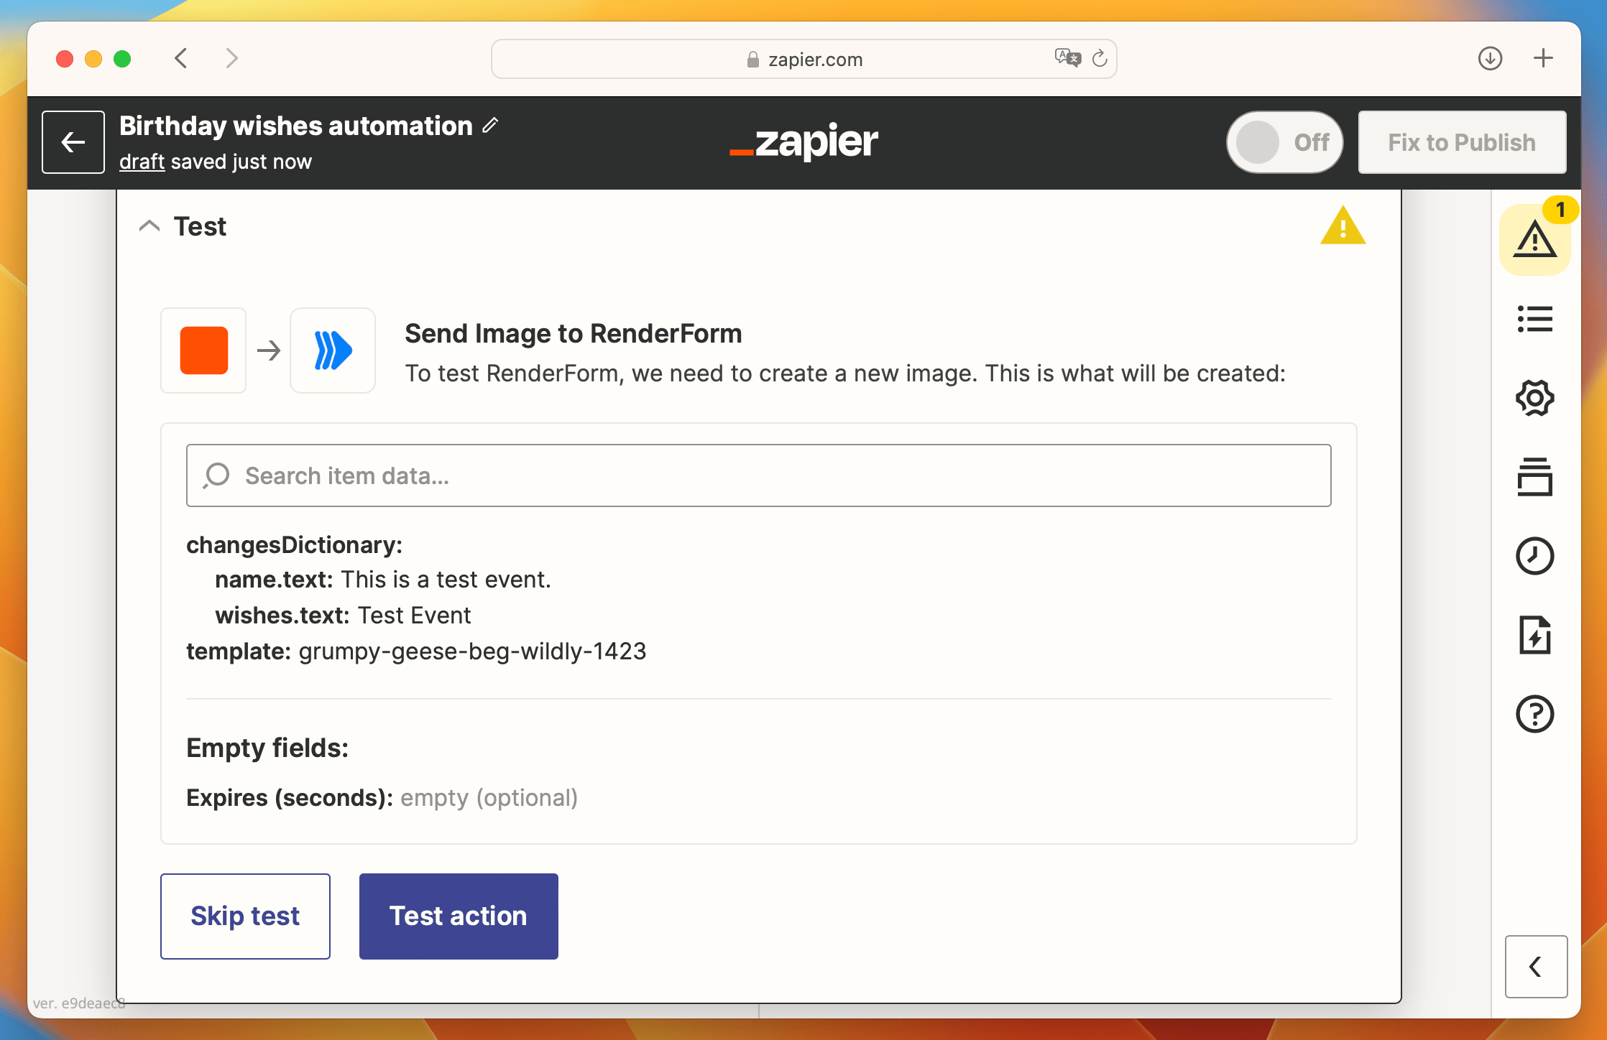
Task: Click the document upload icon in sidebar
Action: (x=1536, y=633)
